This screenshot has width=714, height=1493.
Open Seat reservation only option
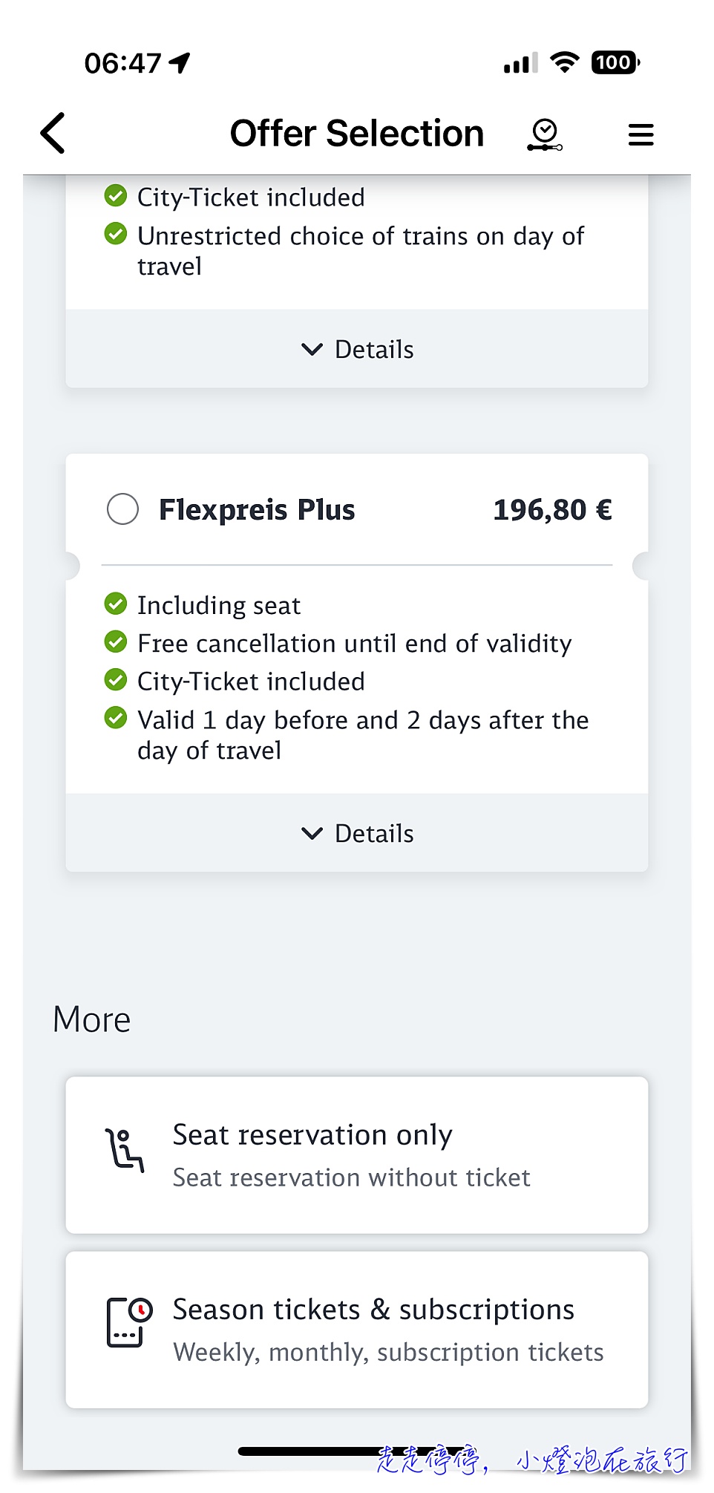point(357,1155)
